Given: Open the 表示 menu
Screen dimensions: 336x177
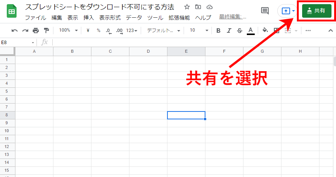Looking at the screenshot, I should tap(73, 18).
